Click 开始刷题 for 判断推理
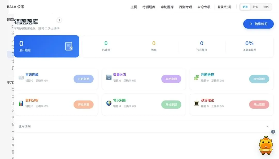 (x=259, y=79)
